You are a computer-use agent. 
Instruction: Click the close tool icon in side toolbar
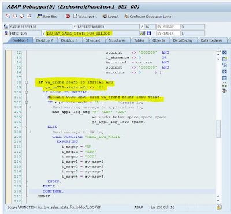coord(225,52)
